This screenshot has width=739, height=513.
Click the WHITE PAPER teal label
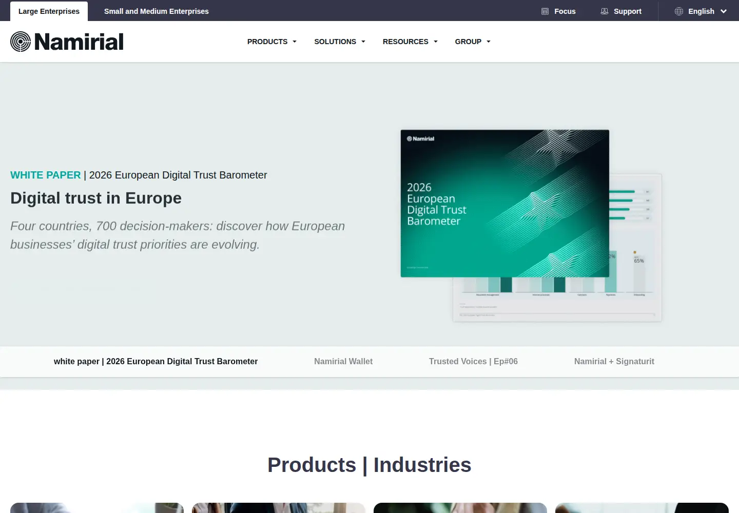click(x=46, y=175)
